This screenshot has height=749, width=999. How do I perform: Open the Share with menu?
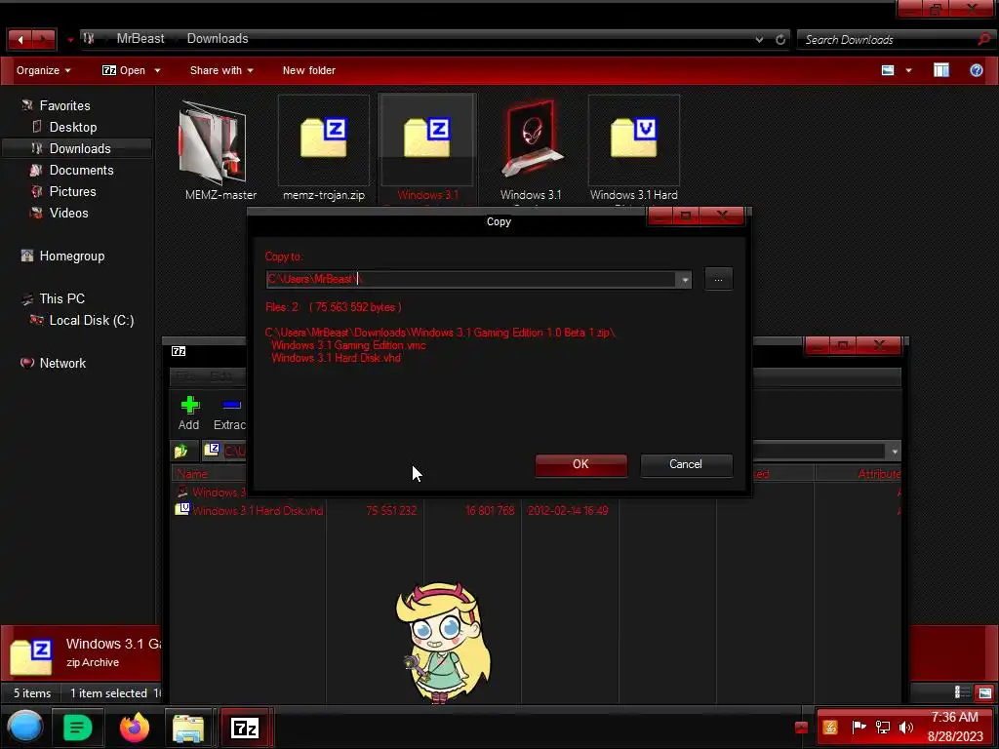[x=221, y=70]
